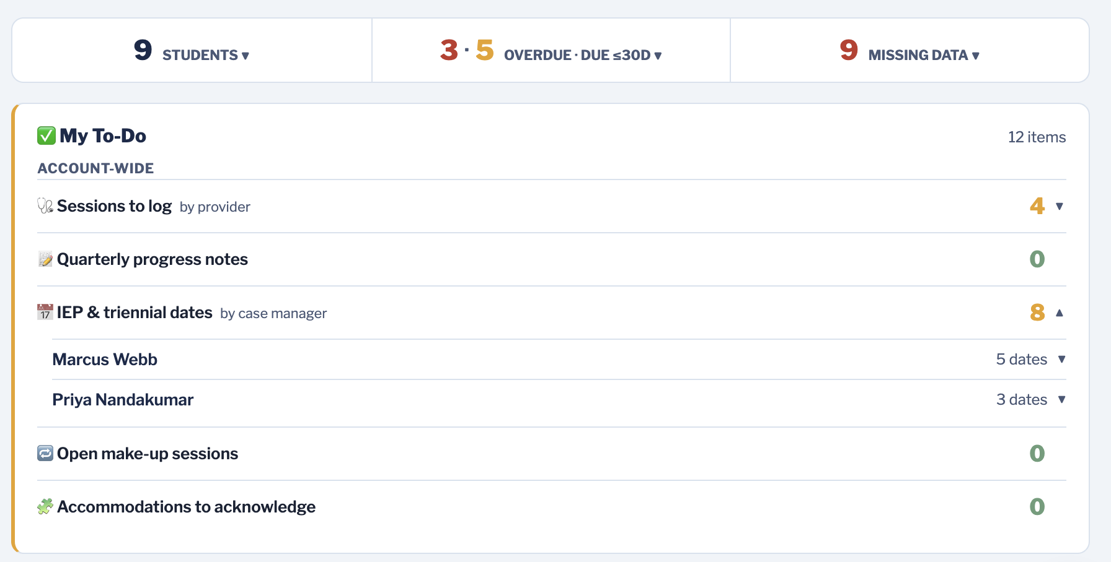Viewport: 1111px width, 562px height.
Task: Click the orange due-soon number 5
Action: pyautogui.click(x=485, y=50)
